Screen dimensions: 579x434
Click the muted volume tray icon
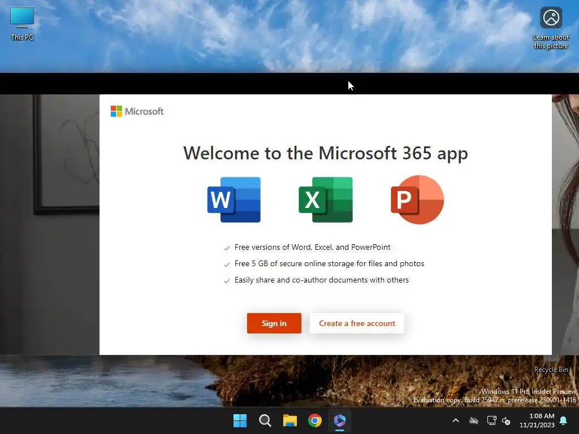pyautogui.click(x=506, y=420)
